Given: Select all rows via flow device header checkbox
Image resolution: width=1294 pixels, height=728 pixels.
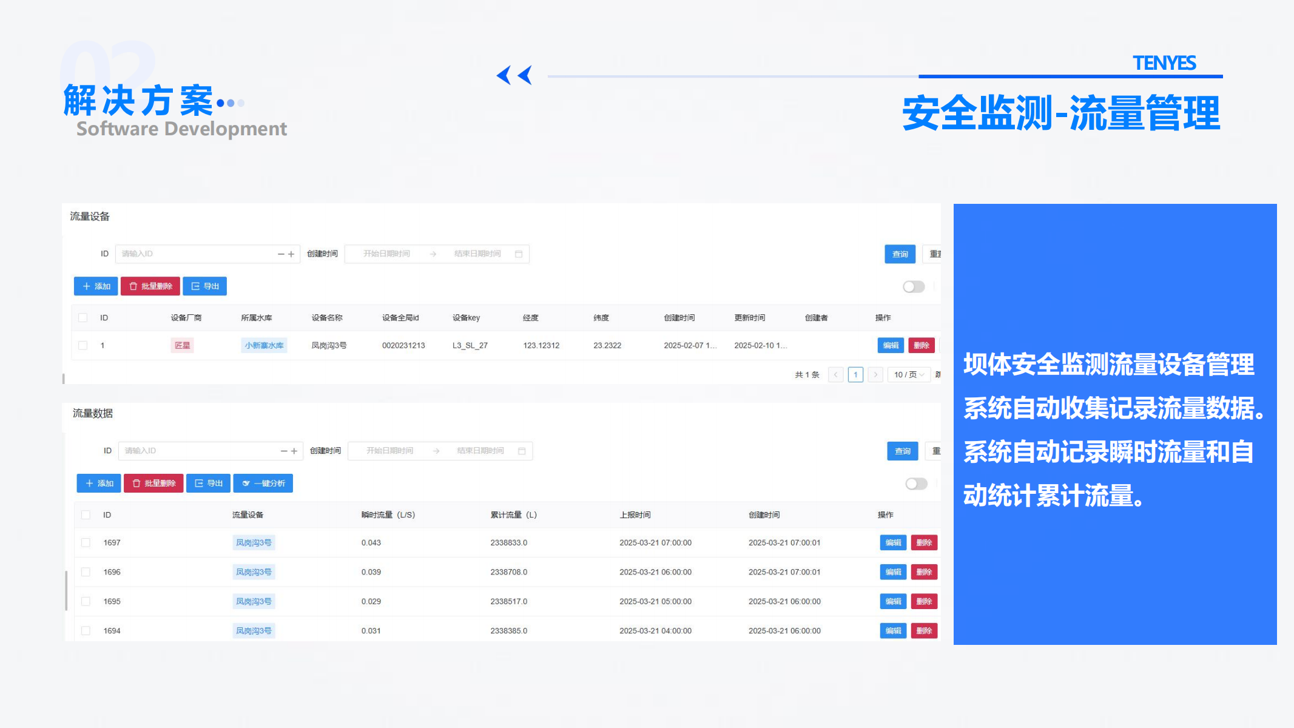Looking at the screenshot, I should [83, 318].
